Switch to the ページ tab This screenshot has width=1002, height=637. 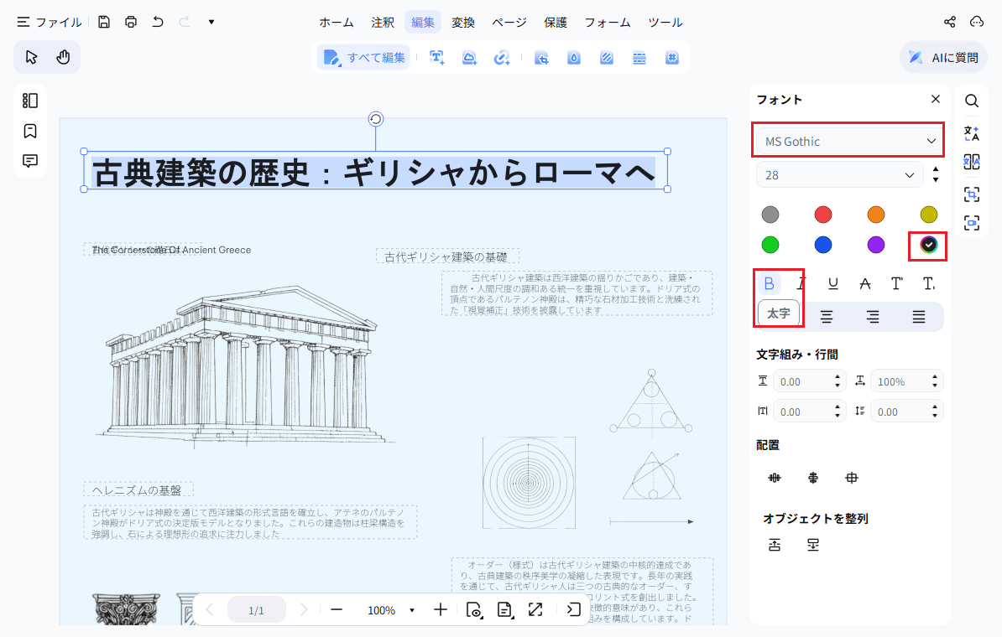click(x=509, y=23)
